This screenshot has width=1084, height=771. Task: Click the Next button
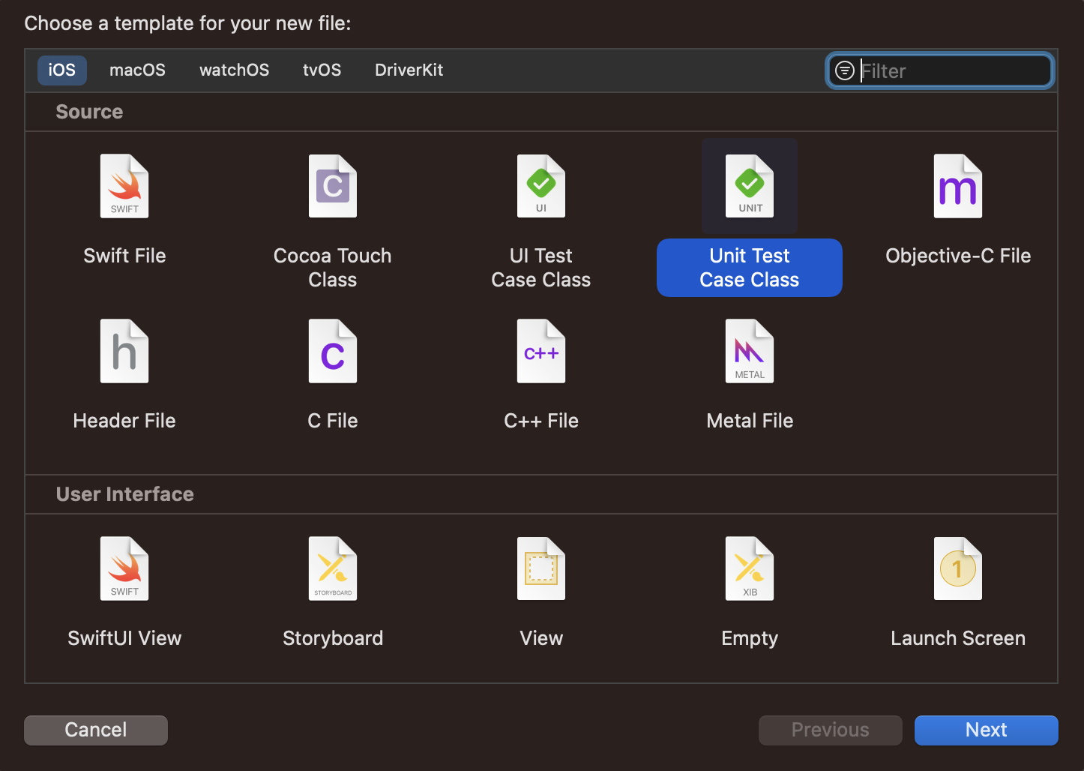[986, 730]
